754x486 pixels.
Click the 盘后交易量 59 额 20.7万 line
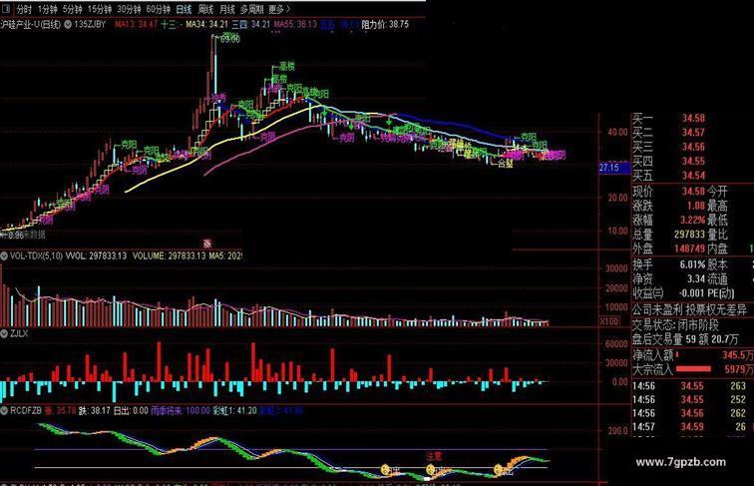685,339
